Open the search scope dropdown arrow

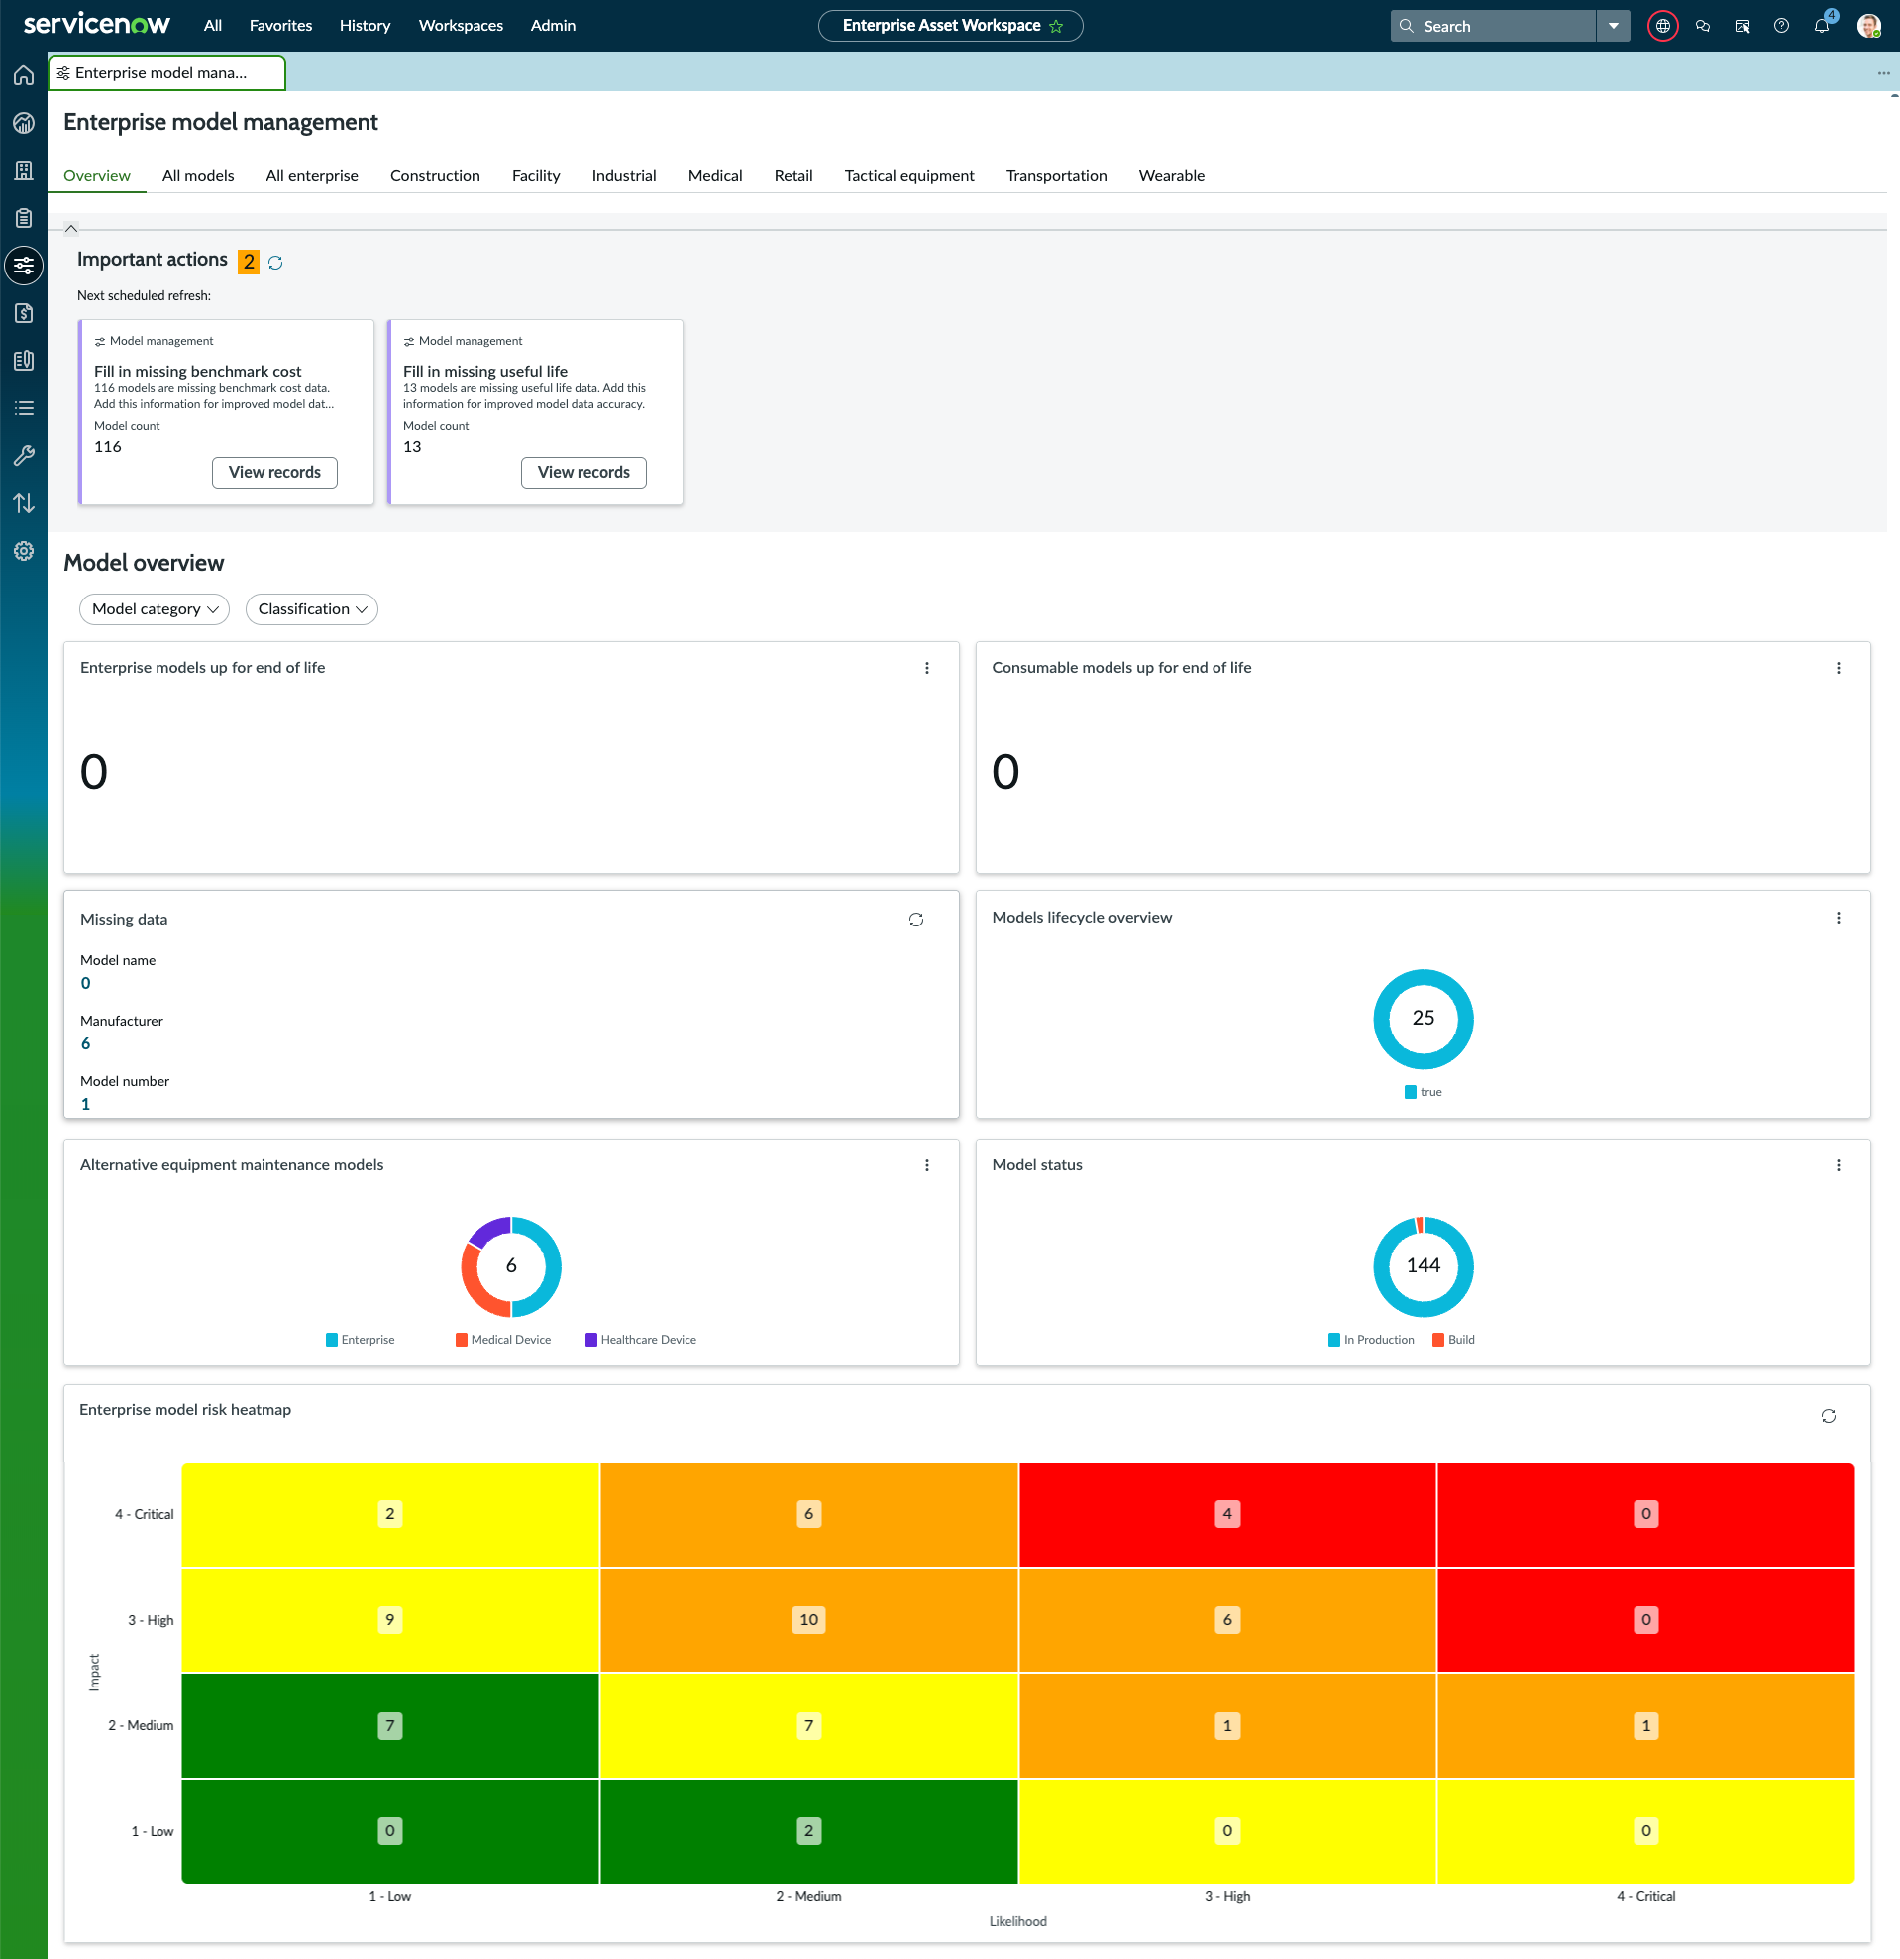pos(1614,26)
